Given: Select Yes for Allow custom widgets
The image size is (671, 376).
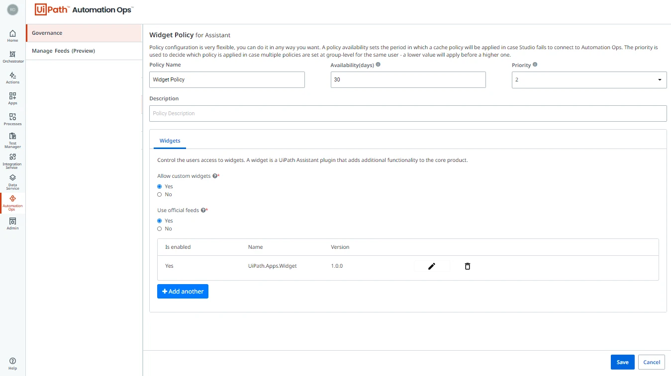Looking at the screenshot, I should click(160, 187).
